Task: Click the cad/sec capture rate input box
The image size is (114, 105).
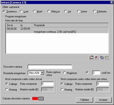Action: (96, 73)
